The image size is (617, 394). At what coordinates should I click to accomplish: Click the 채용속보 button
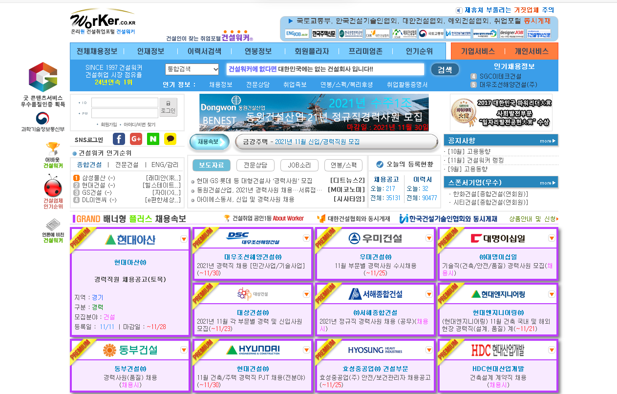point(209,142)
